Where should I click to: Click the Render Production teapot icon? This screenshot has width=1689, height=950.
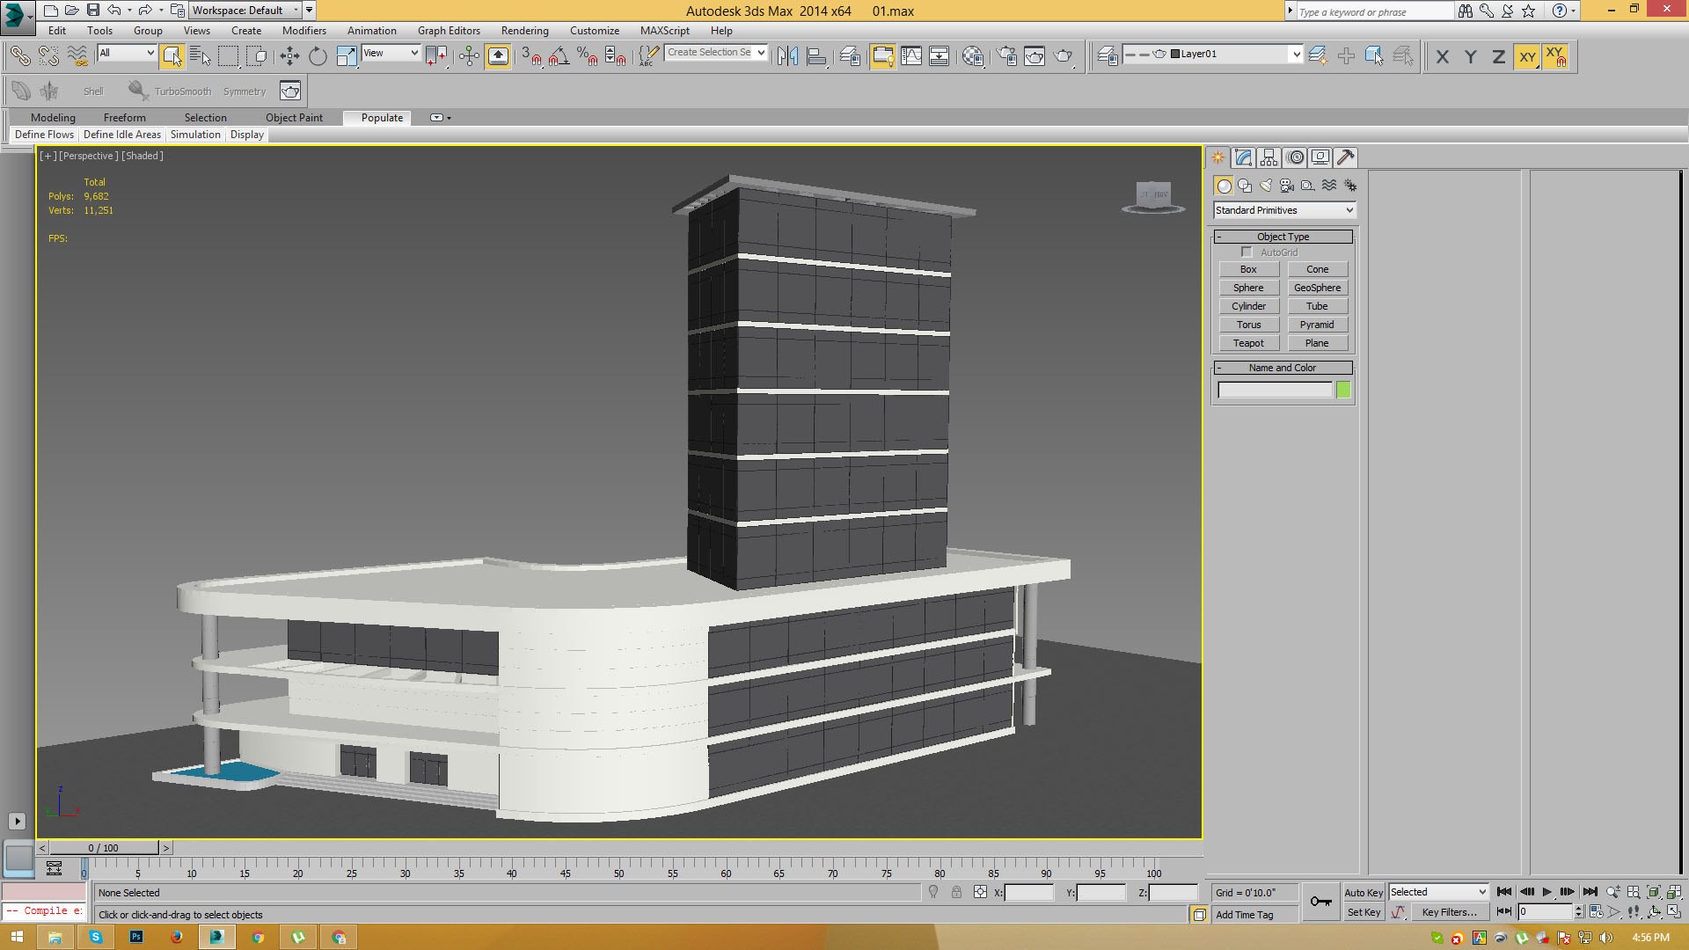pyautogui.click(x=1064, y=56)
